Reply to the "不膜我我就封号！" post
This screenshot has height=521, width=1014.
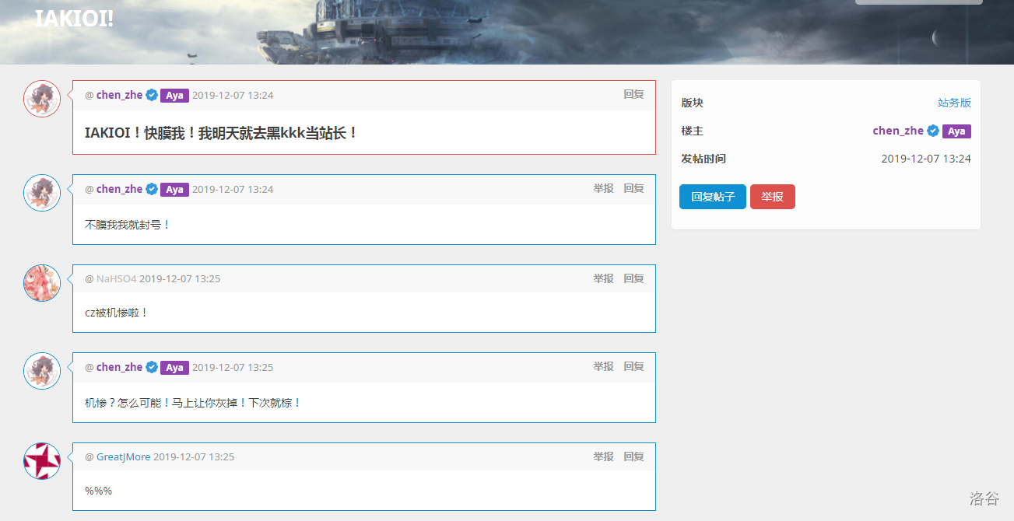point(633,188)
